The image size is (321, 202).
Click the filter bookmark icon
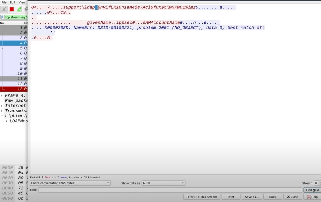tap(2, 17)
